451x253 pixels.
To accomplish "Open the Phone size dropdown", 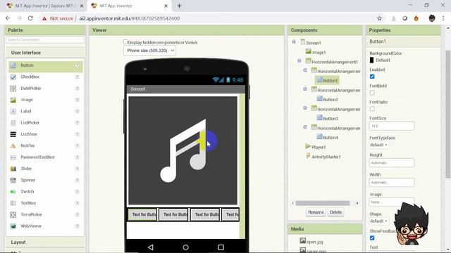I will click(x=149, y=51).
